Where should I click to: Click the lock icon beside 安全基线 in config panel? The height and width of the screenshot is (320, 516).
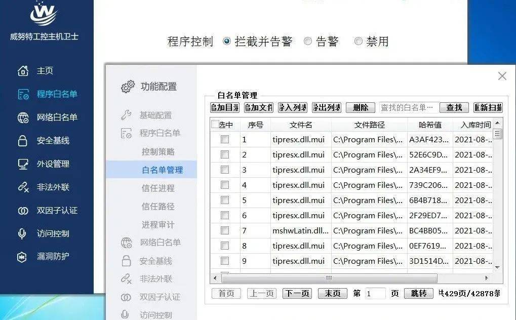pos(127,261)
